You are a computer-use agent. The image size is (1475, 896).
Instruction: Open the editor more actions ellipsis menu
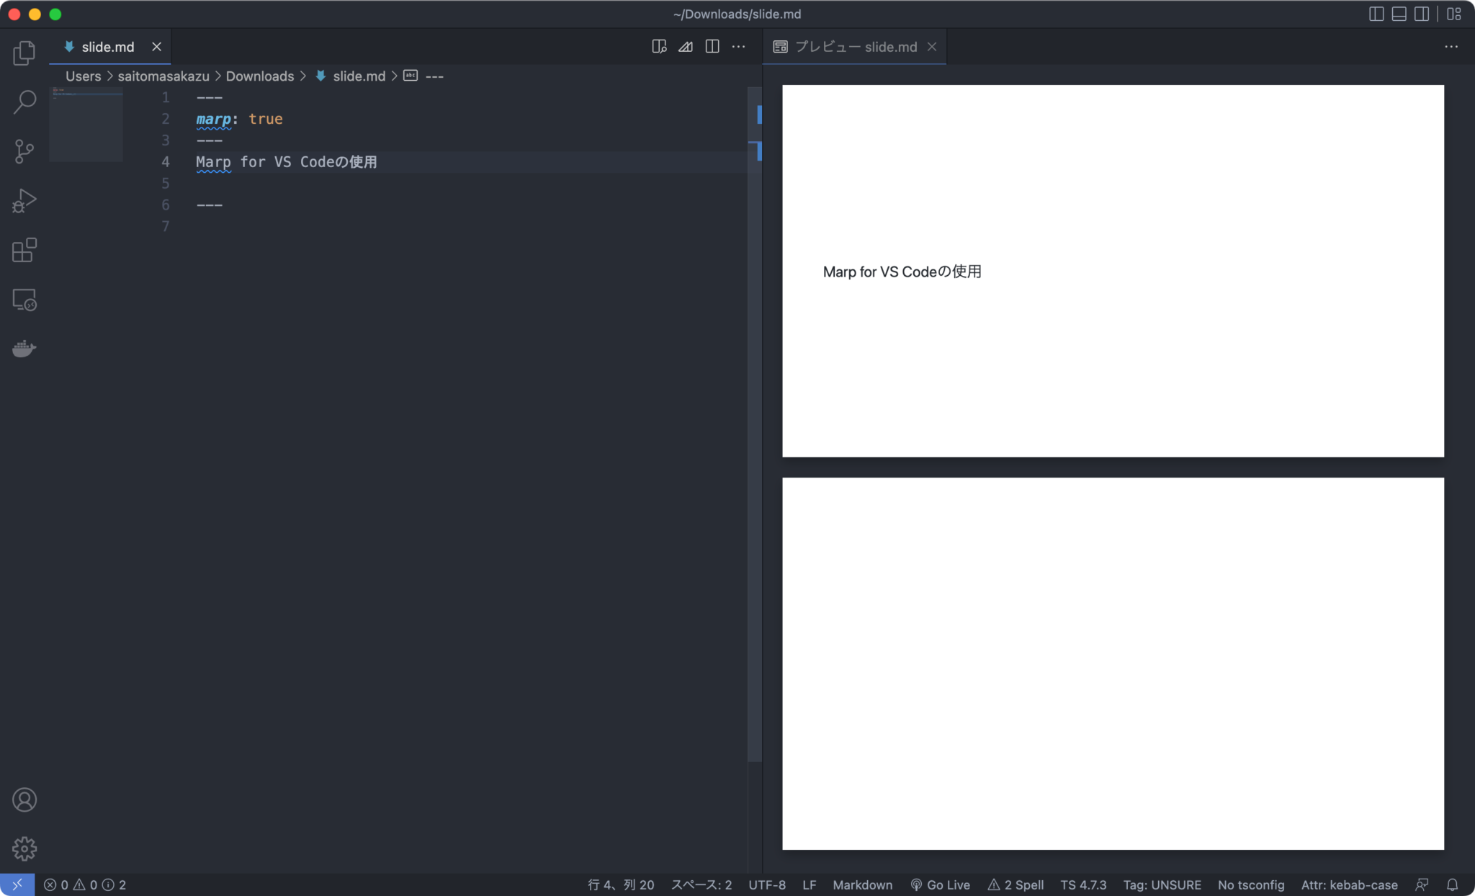tap(739, 46)
